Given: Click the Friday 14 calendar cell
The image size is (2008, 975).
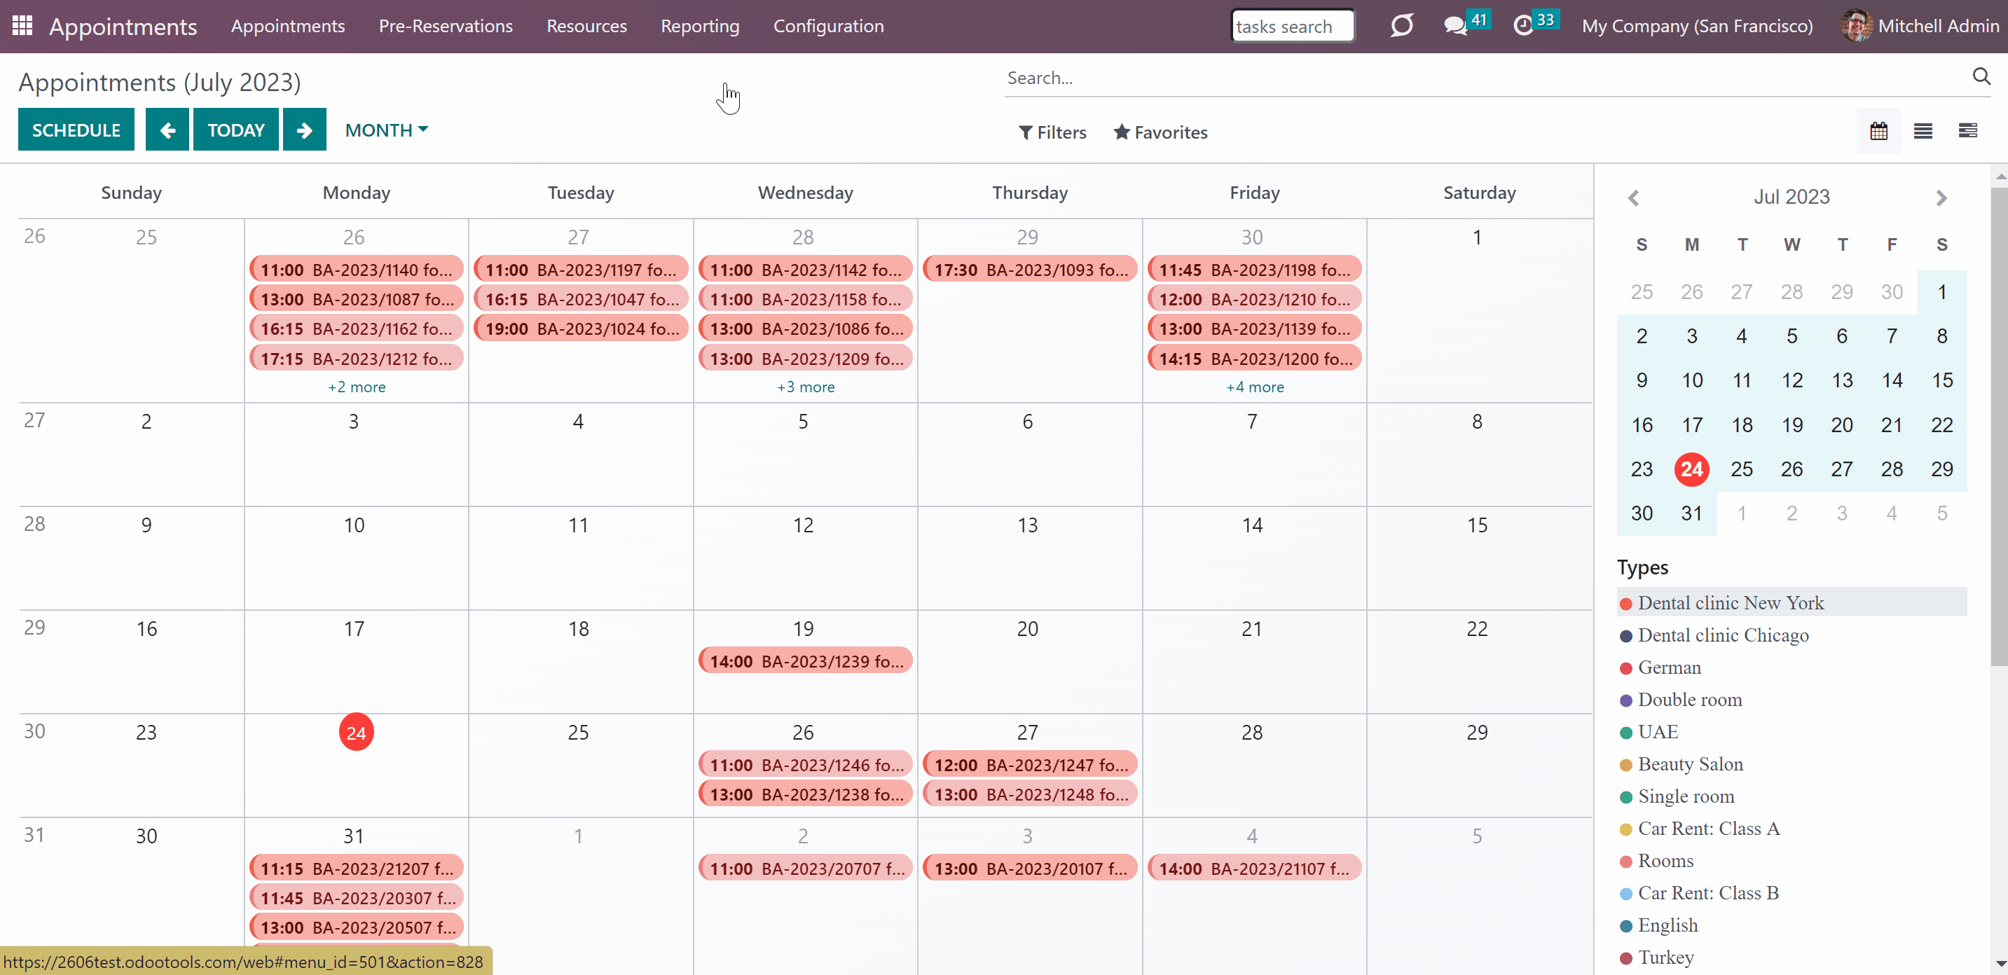Looking at the screenshot, I should tap(1254, 558).
